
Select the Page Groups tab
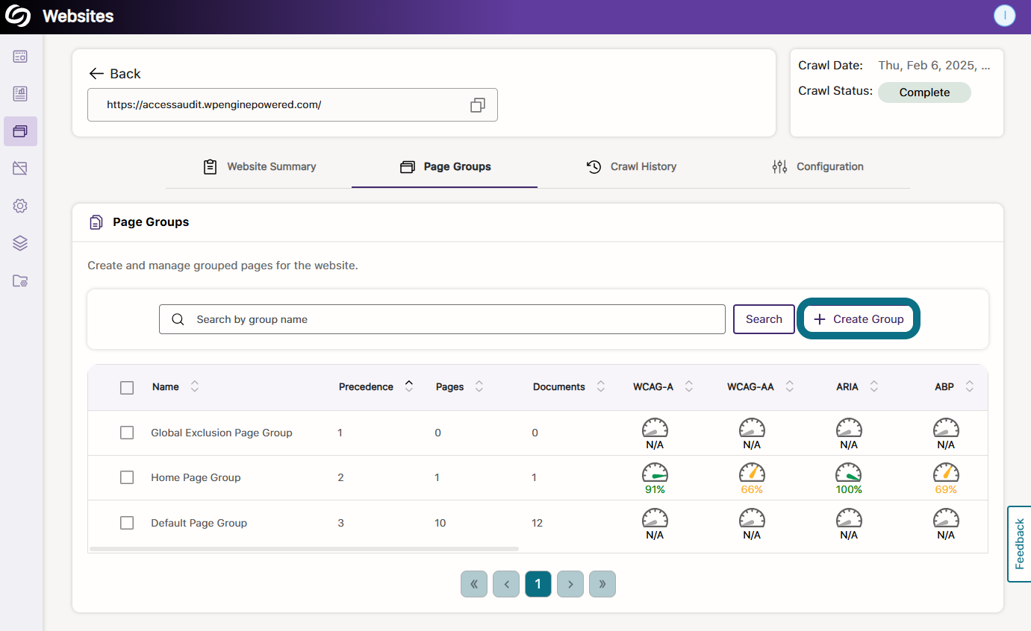(x=445, y=166)
